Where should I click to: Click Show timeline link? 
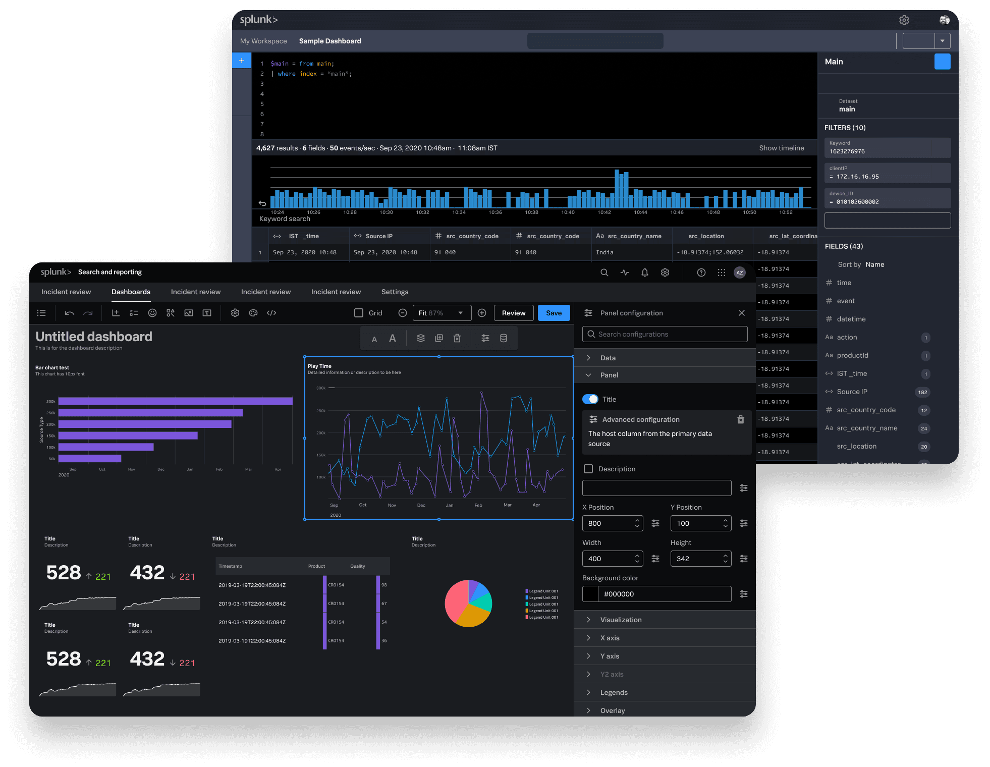pos(782,148)
